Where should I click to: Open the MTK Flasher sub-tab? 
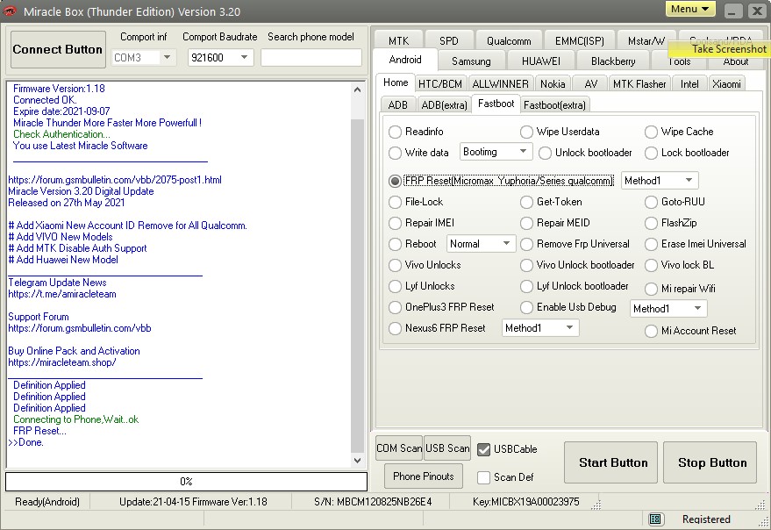click(639, 84)
